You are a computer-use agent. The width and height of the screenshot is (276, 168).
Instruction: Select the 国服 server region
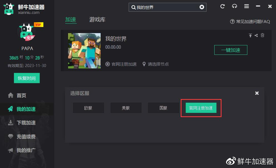point(163,108)
